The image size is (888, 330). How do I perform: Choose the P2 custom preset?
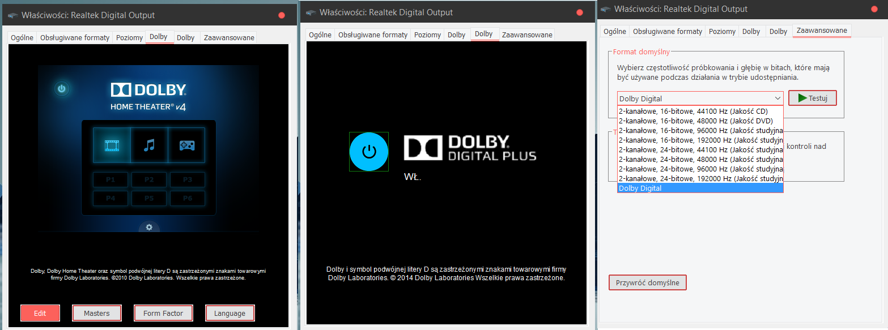pyautogui.click(x=149, y=180)
